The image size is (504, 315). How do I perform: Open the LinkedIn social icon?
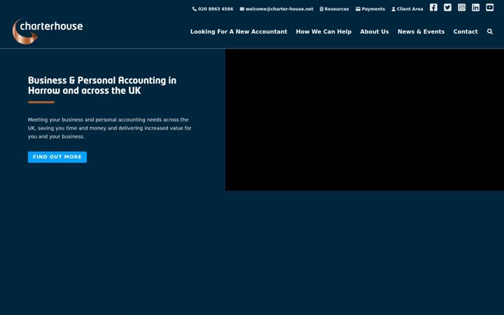point(476,8)
